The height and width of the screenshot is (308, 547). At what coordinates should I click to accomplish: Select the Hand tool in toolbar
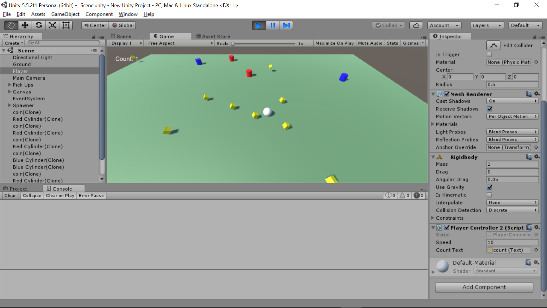[x=11, y=25]
